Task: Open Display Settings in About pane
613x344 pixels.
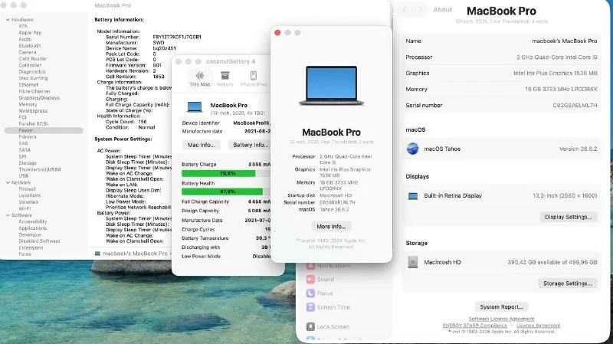Action: pos(568,217)
